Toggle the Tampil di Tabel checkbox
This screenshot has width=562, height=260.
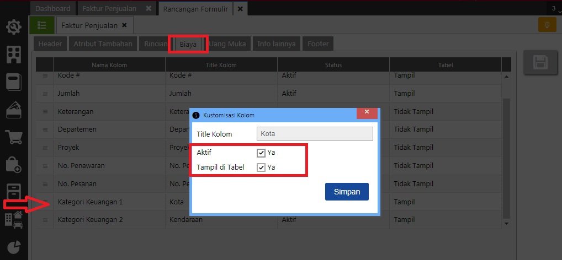(x=261, y=167)
